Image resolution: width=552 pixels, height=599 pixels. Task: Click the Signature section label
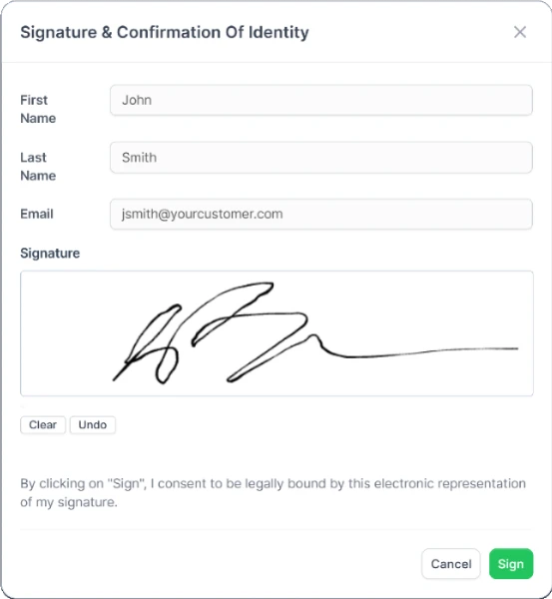click(50, 254)
